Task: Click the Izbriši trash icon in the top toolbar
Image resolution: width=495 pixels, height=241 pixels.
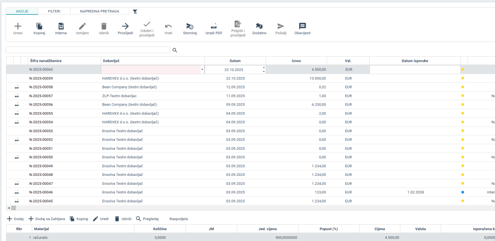Action: [x=103, y=27]
